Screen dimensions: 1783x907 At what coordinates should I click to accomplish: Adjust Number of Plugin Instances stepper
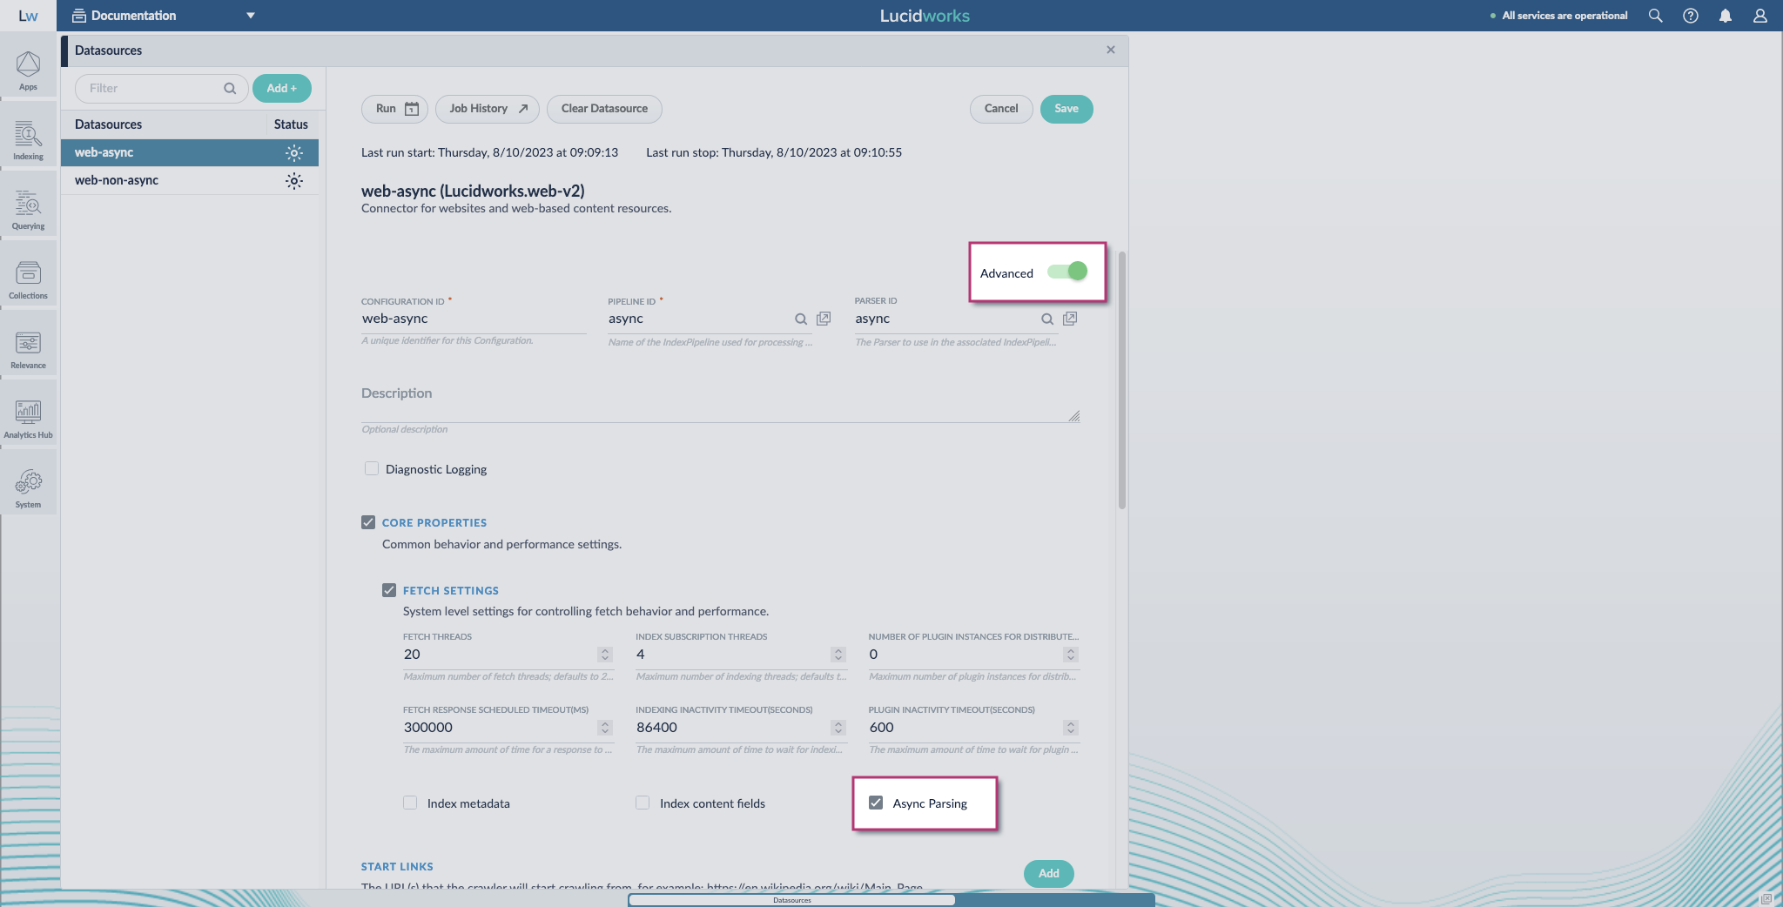point(1071,655)
